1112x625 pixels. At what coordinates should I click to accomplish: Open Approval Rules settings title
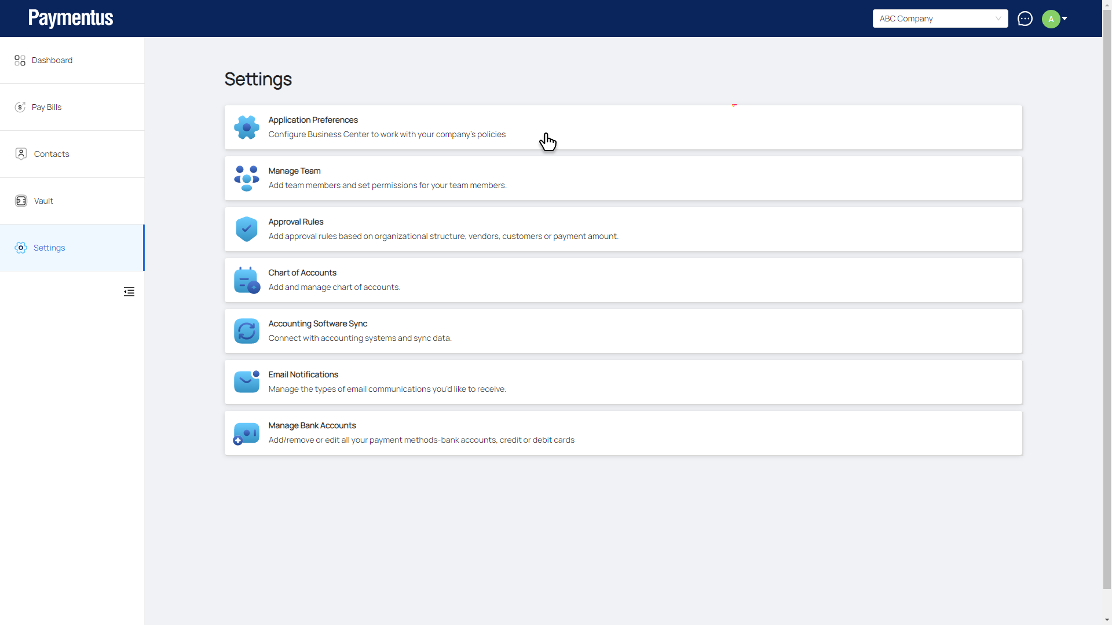pos(295,222)
